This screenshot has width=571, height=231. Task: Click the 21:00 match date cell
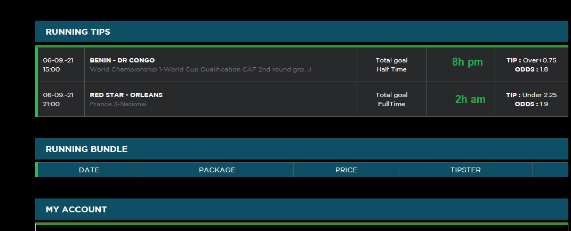coord(59,99)
